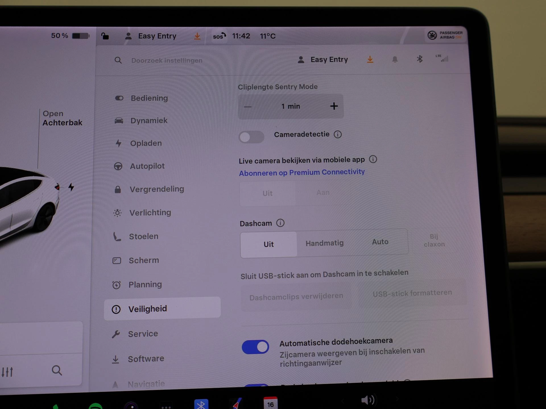
Task: Click the search magnifier at bottom left
Action: coord(57,370)
